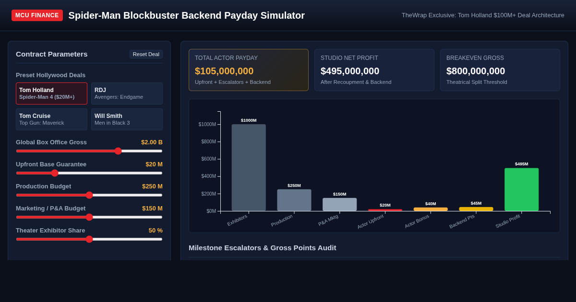576x302 pixels.
Task: Click the MCU FINANCE badge
Action: 37,15
